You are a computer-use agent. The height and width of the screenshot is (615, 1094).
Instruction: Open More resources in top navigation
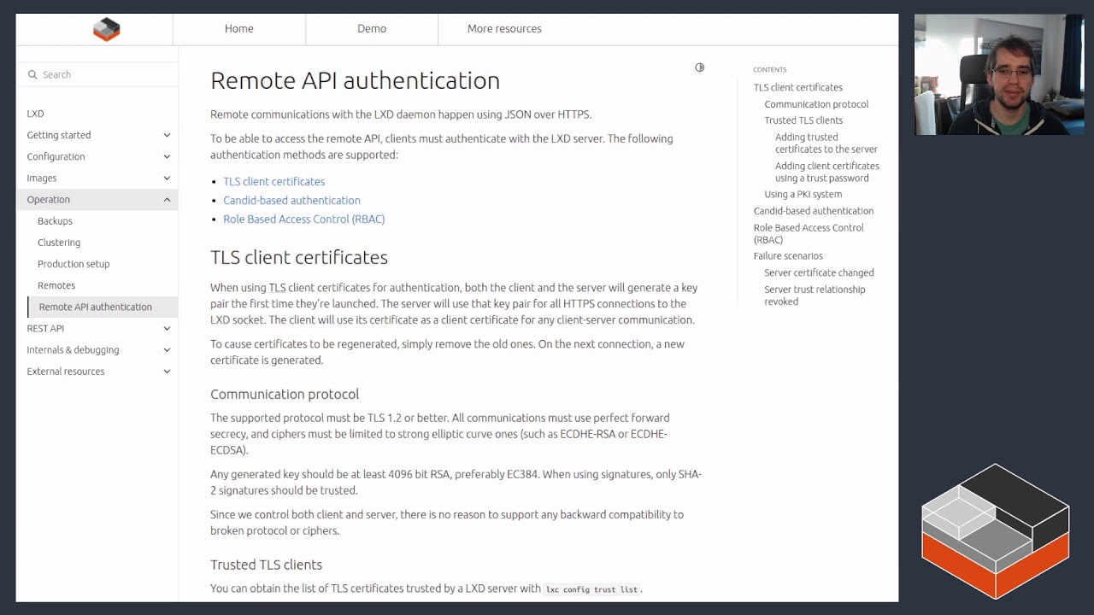pyautogui.click(x=504, y=29)
